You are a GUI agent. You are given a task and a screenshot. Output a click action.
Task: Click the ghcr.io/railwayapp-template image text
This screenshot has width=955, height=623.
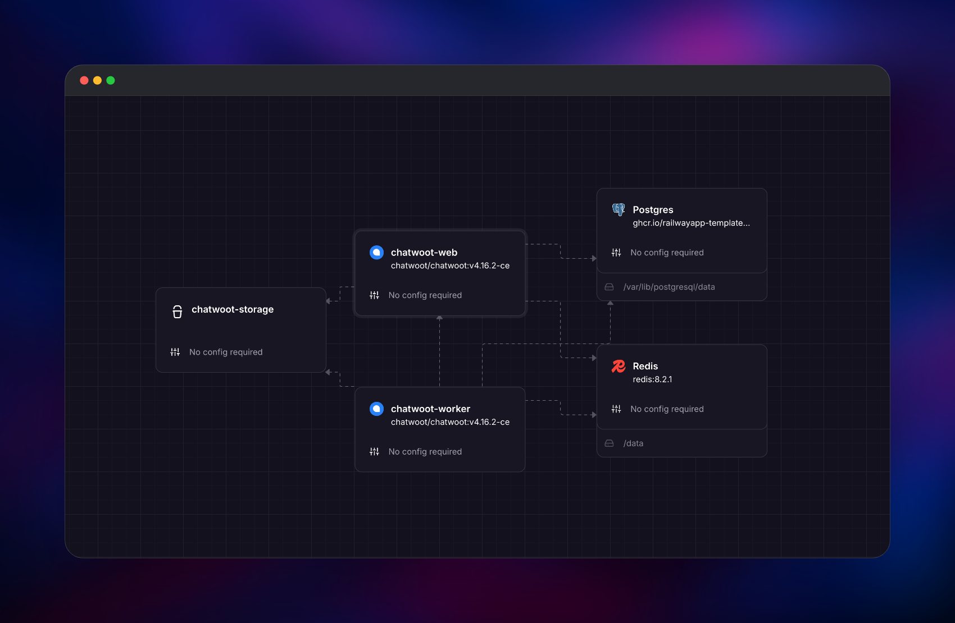click(691, 223)
